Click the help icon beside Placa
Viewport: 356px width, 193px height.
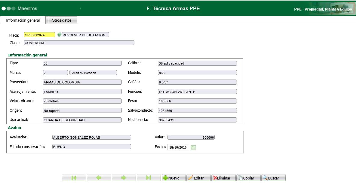(x=59, y=35)
